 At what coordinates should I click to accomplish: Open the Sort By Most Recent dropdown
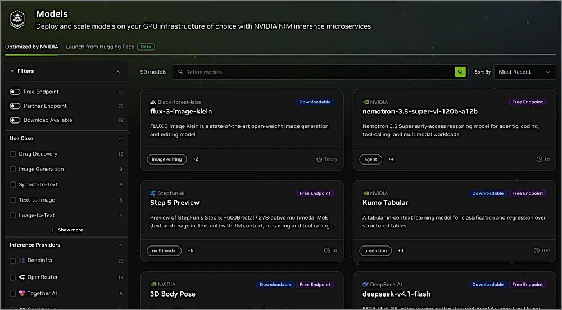[524, 72]
